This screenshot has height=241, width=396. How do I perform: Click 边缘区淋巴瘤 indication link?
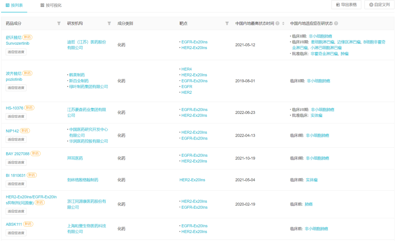[349, 42]
